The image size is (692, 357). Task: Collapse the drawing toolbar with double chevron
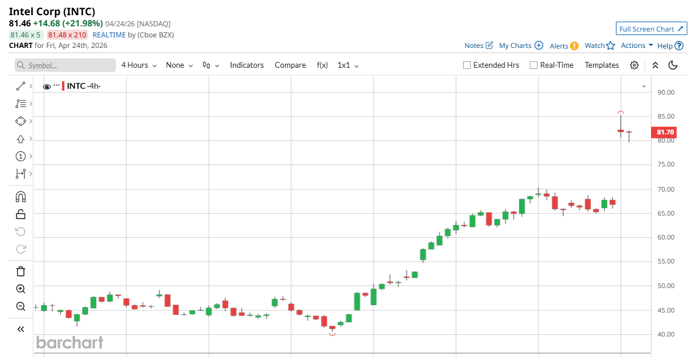pyautogui.click(x=20, y=330)
